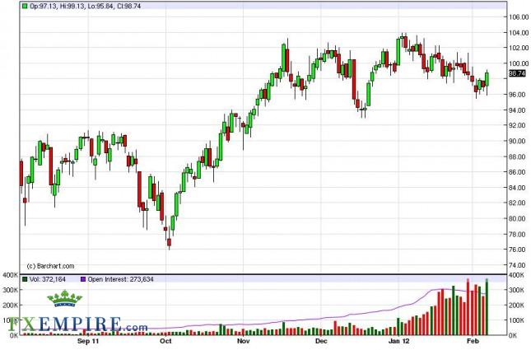Screen dimensions: 531x350
Task: Click the FX Empire crown logo
Action: pyautogui.click(x=65, y=298)
